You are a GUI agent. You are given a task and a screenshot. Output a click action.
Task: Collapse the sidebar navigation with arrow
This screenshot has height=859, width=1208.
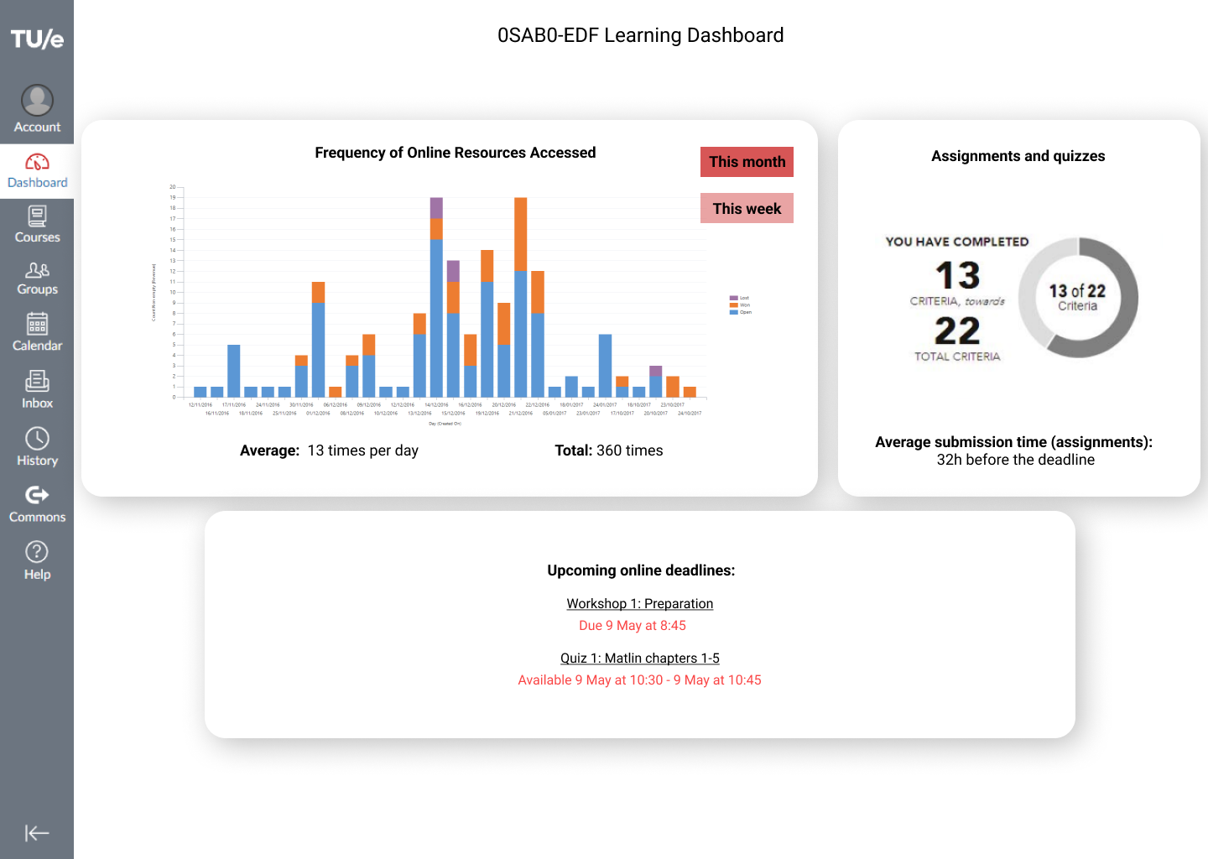click(x=37, y=833)
